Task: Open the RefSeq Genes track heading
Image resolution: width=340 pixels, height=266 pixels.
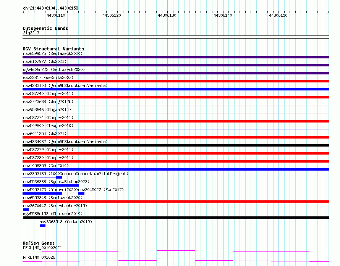Action: click(x=39, y=243)
